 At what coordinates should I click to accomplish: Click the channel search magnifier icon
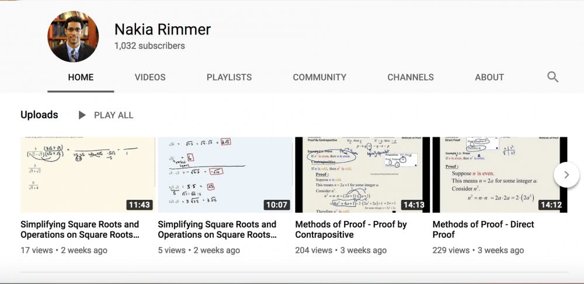(x=552, y=77)
